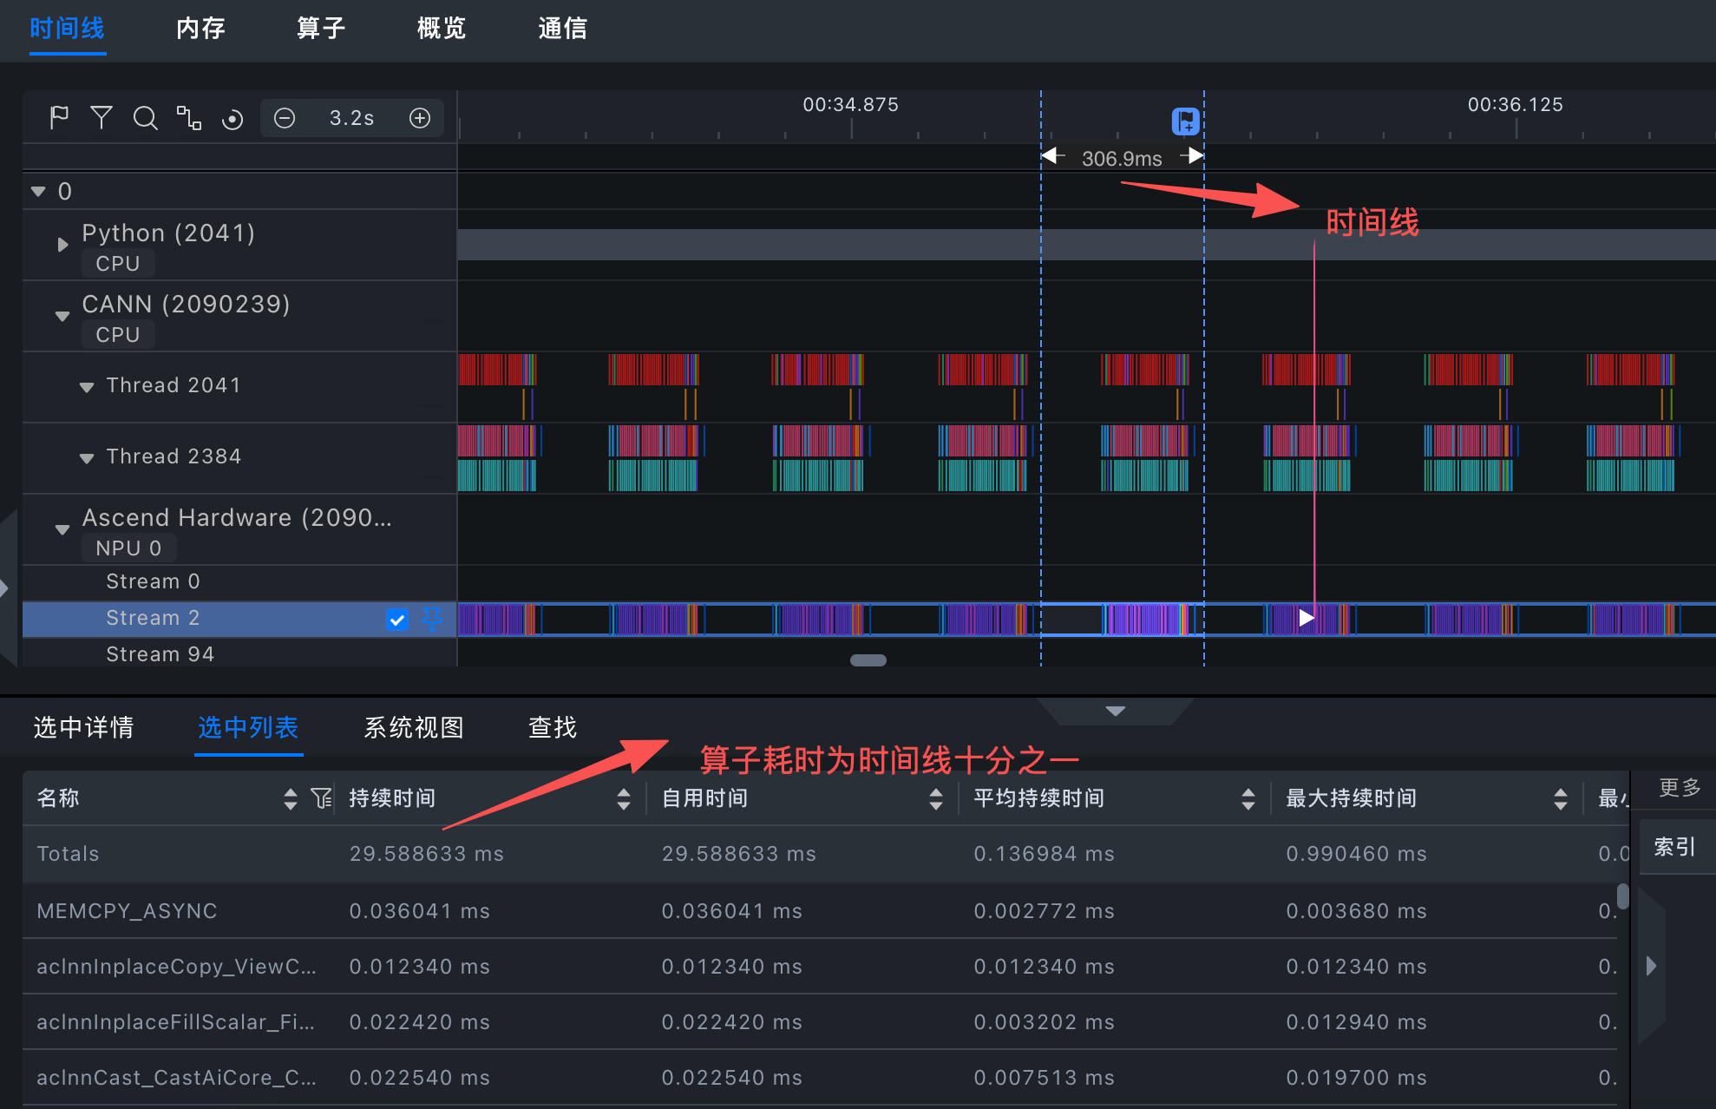Screen dimensions: 1716x1109
Task: Sort by 持续时间 column arrows
Action: tap(623, 798)
